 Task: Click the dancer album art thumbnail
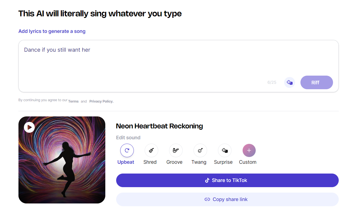(62, 163)
